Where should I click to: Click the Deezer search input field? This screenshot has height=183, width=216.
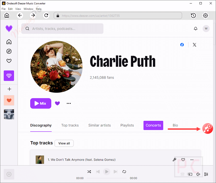pos(62,29)
